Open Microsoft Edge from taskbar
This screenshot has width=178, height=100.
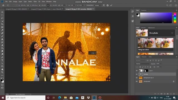click(x=60, y=97)
